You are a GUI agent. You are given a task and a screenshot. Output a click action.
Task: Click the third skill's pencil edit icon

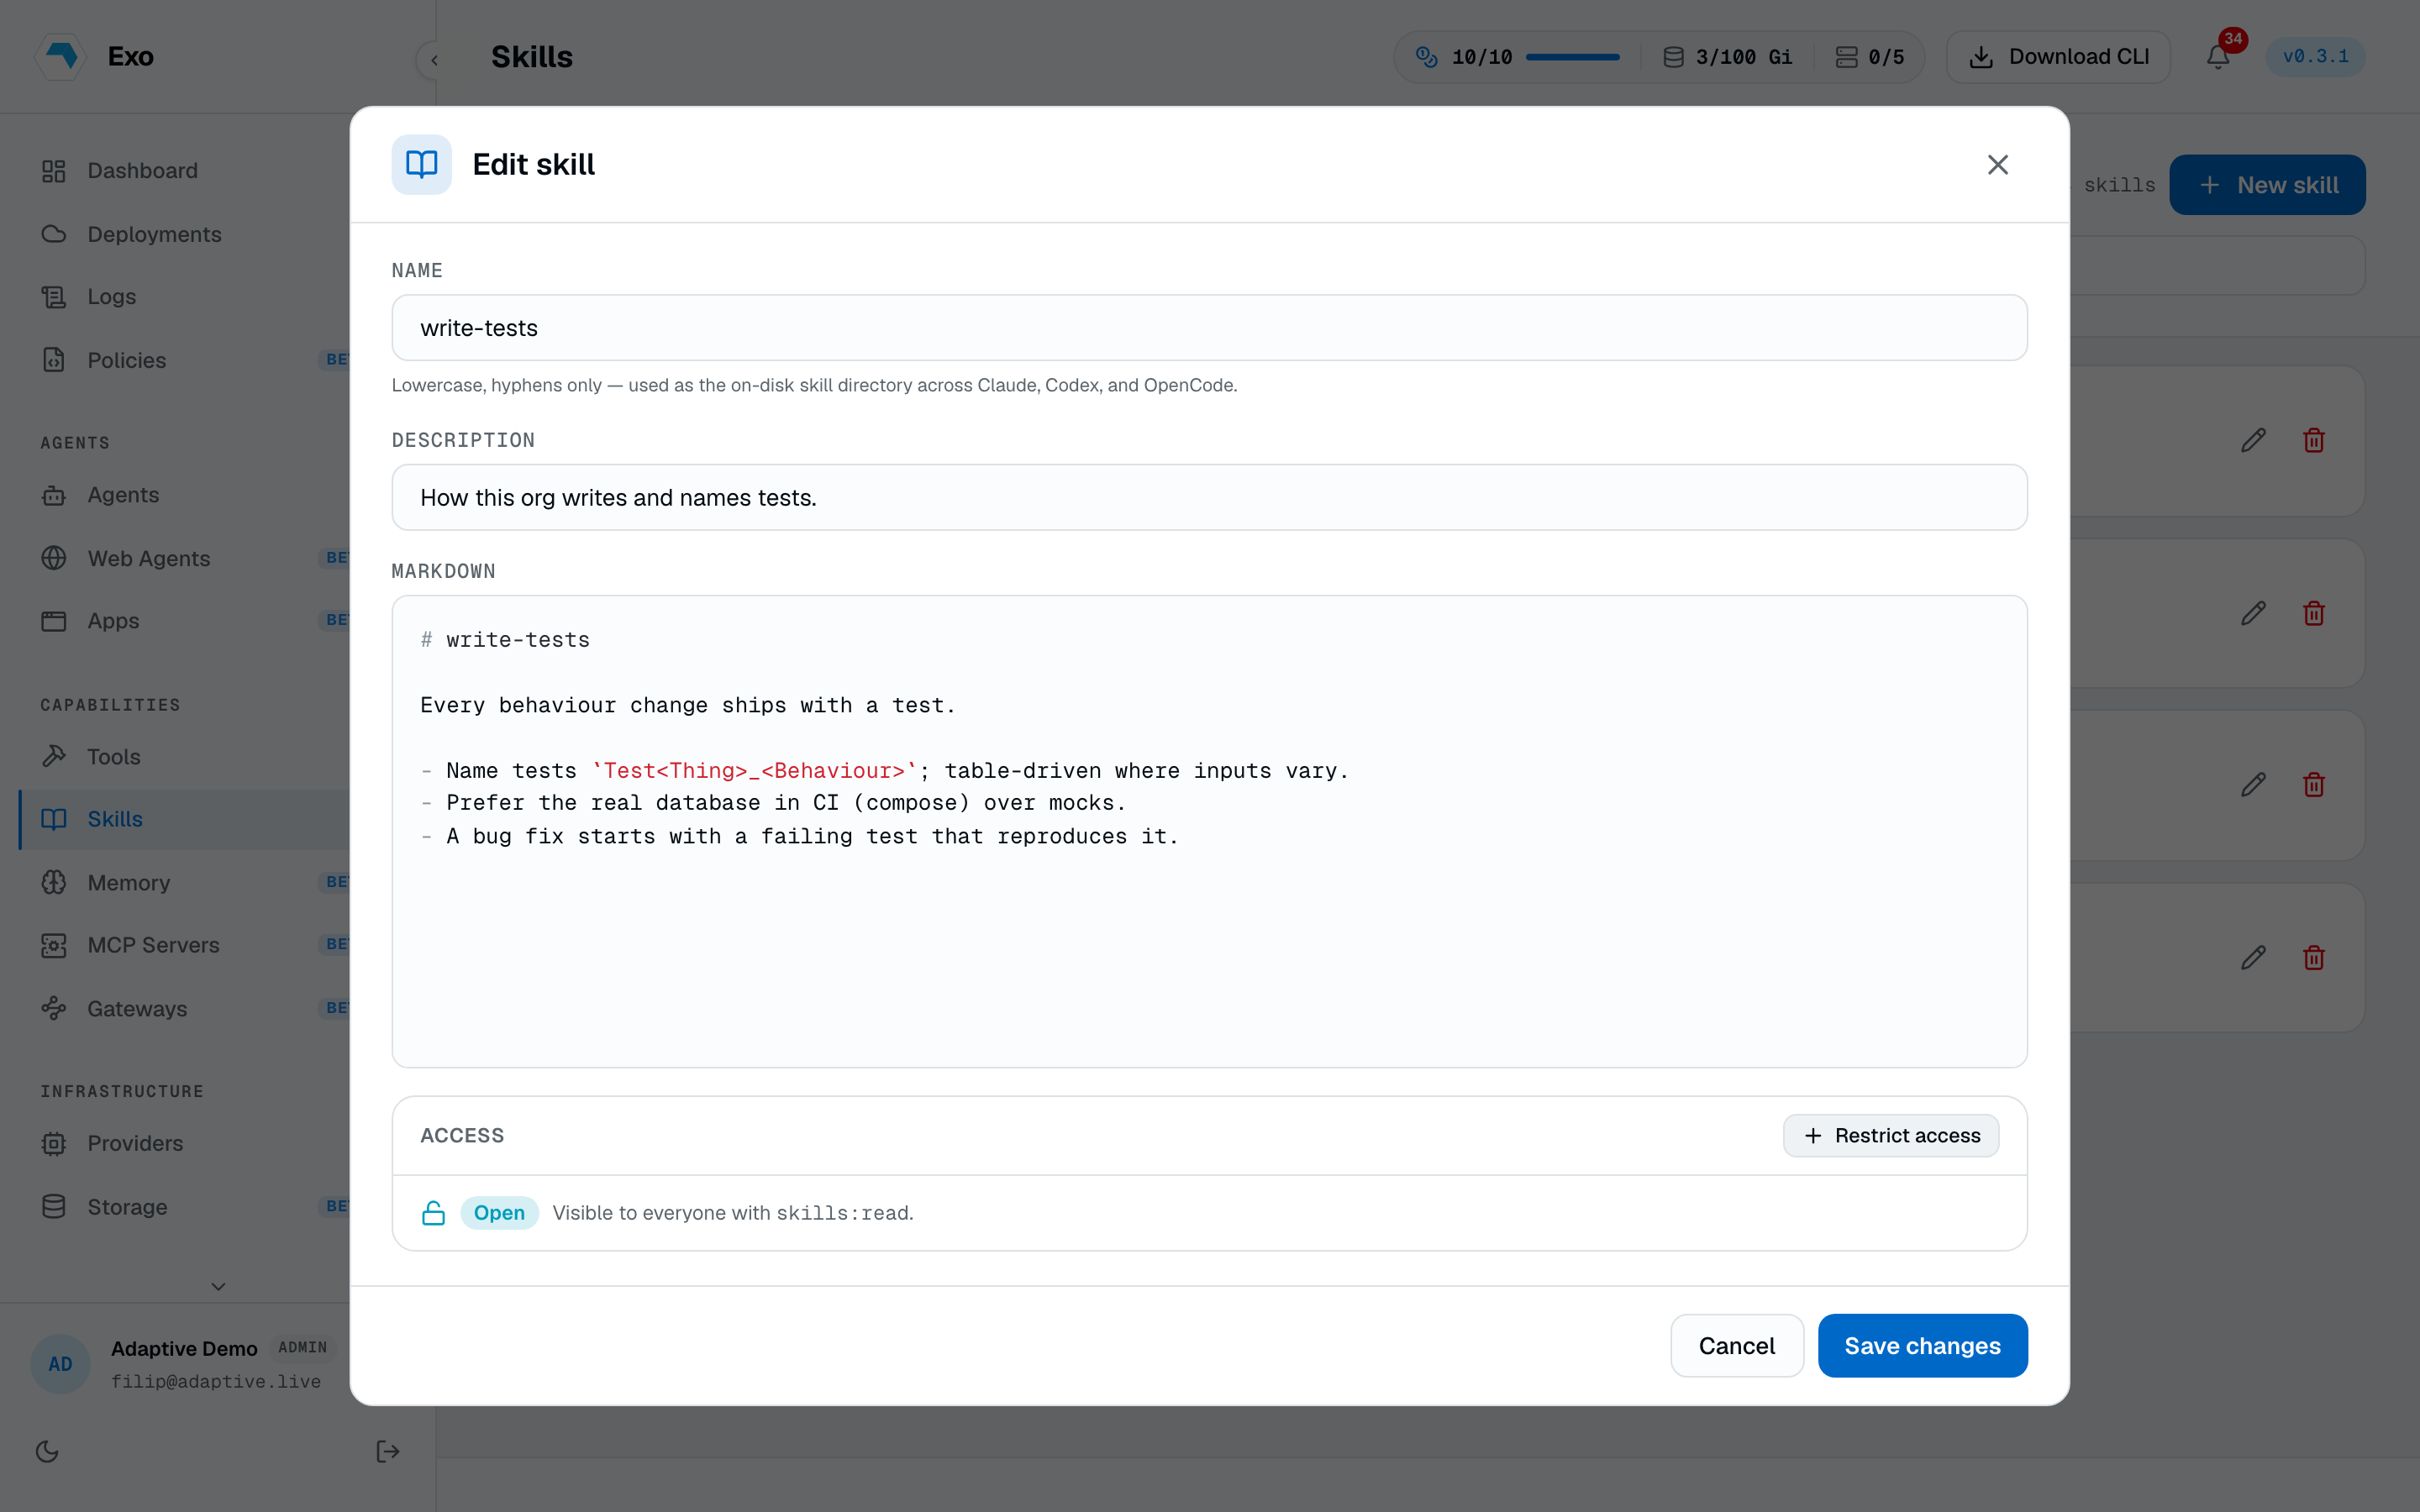2253,785
